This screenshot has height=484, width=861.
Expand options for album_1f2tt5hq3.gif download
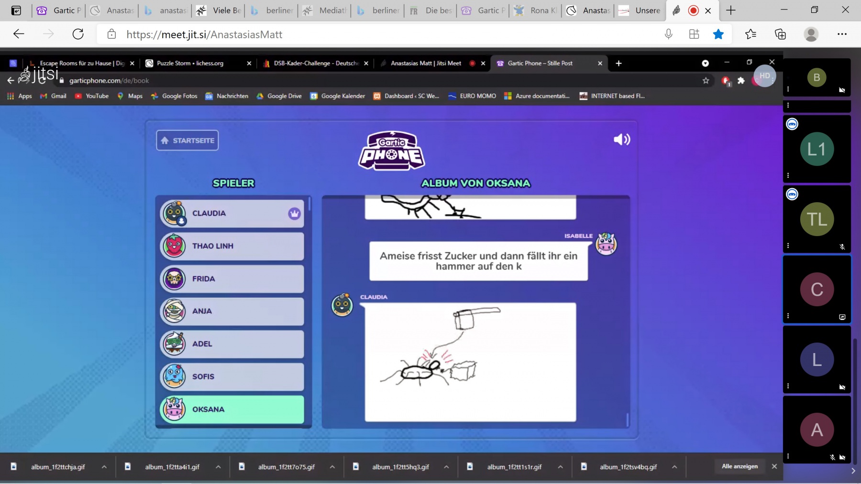coord(446,467)
